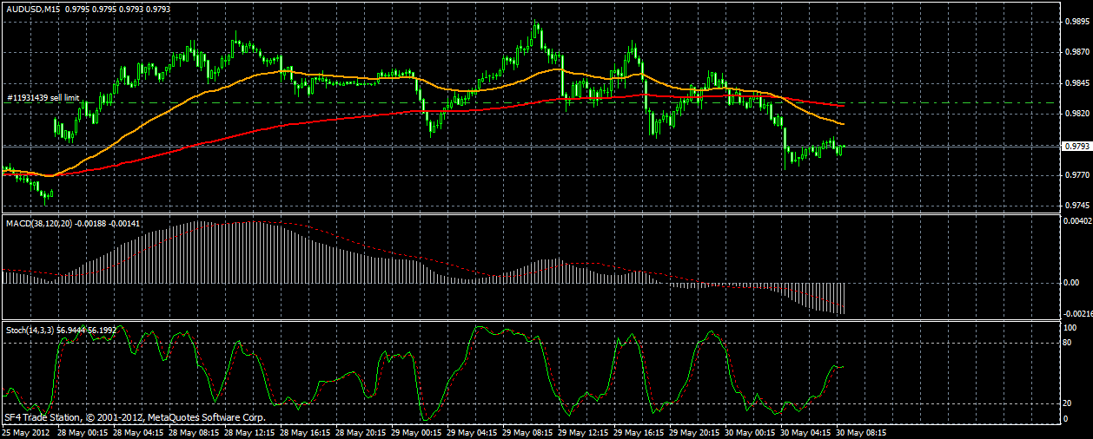Click the 28 May 12:15 time label

[248, 431]
